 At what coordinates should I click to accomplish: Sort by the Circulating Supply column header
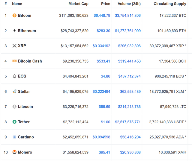(170, 4)
